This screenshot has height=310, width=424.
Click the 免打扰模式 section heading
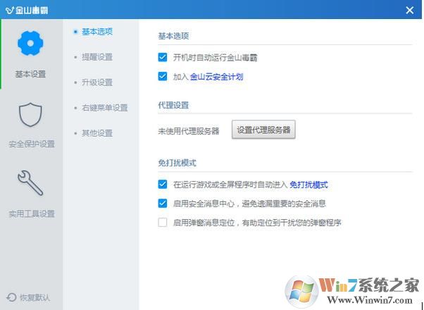coord(177,163)
